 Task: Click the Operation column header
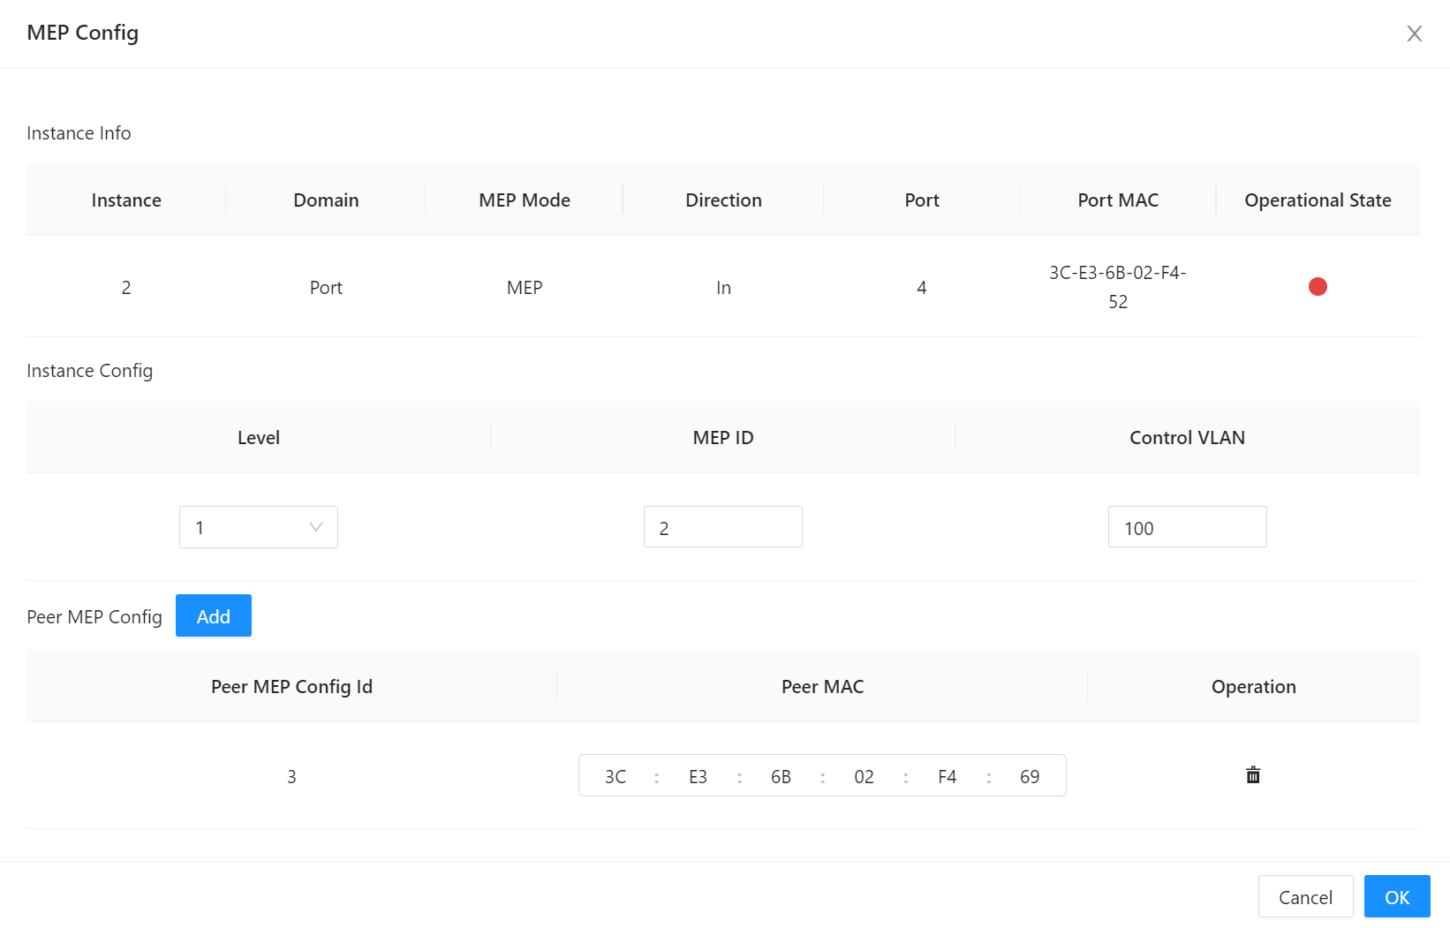1253,686
